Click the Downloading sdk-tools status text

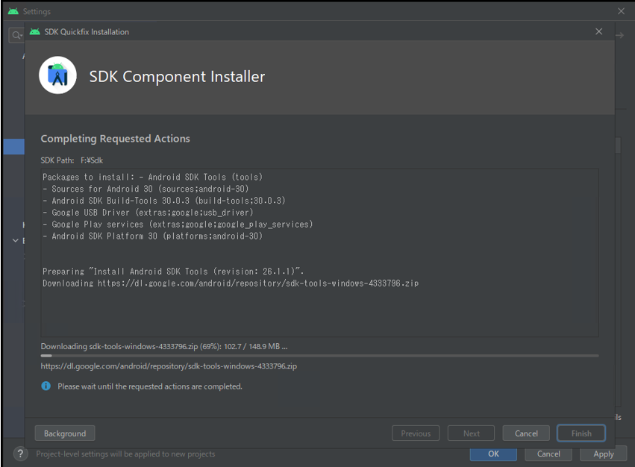164,346
